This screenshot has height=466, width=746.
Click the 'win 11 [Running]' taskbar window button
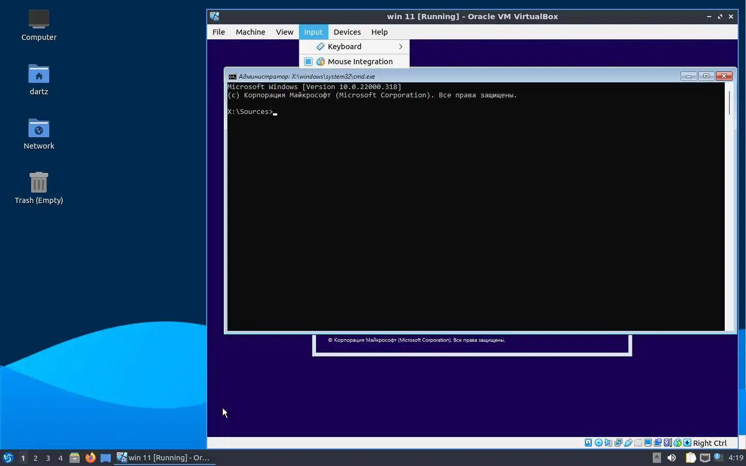[x=165, y=458]
